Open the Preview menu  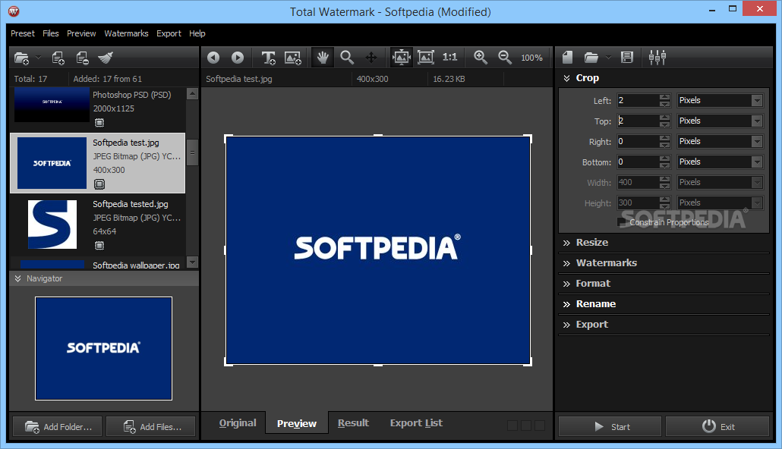(81, 33)
